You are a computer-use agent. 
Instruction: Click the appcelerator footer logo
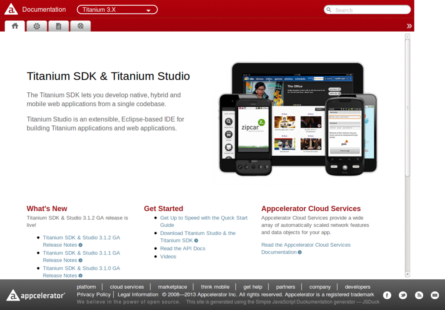(36, 295)
